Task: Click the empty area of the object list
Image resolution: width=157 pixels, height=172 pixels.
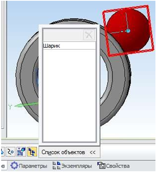Action: pyautogui.click(x=70, y=95)
